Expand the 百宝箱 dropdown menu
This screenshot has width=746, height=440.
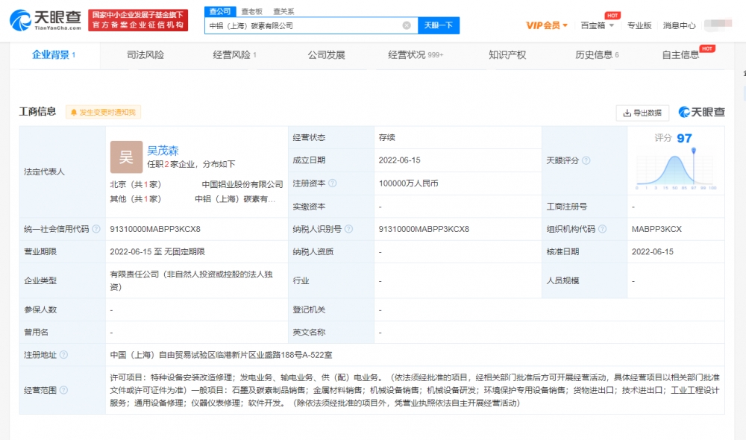(597, 25)
